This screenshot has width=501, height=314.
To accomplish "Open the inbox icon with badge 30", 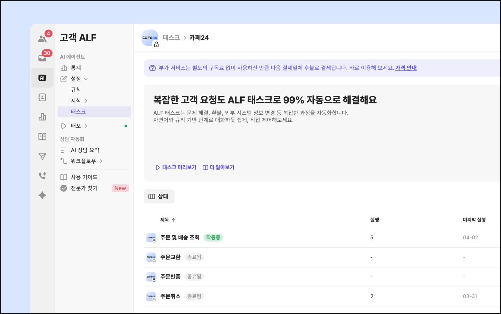I will coord(42,58).
